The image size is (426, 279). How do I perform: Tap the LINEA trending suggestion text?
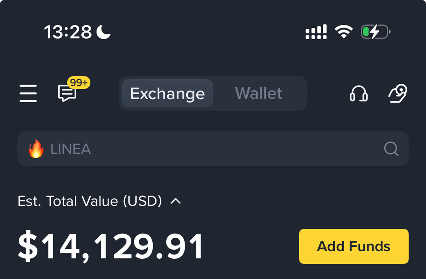tap(71, 149)
